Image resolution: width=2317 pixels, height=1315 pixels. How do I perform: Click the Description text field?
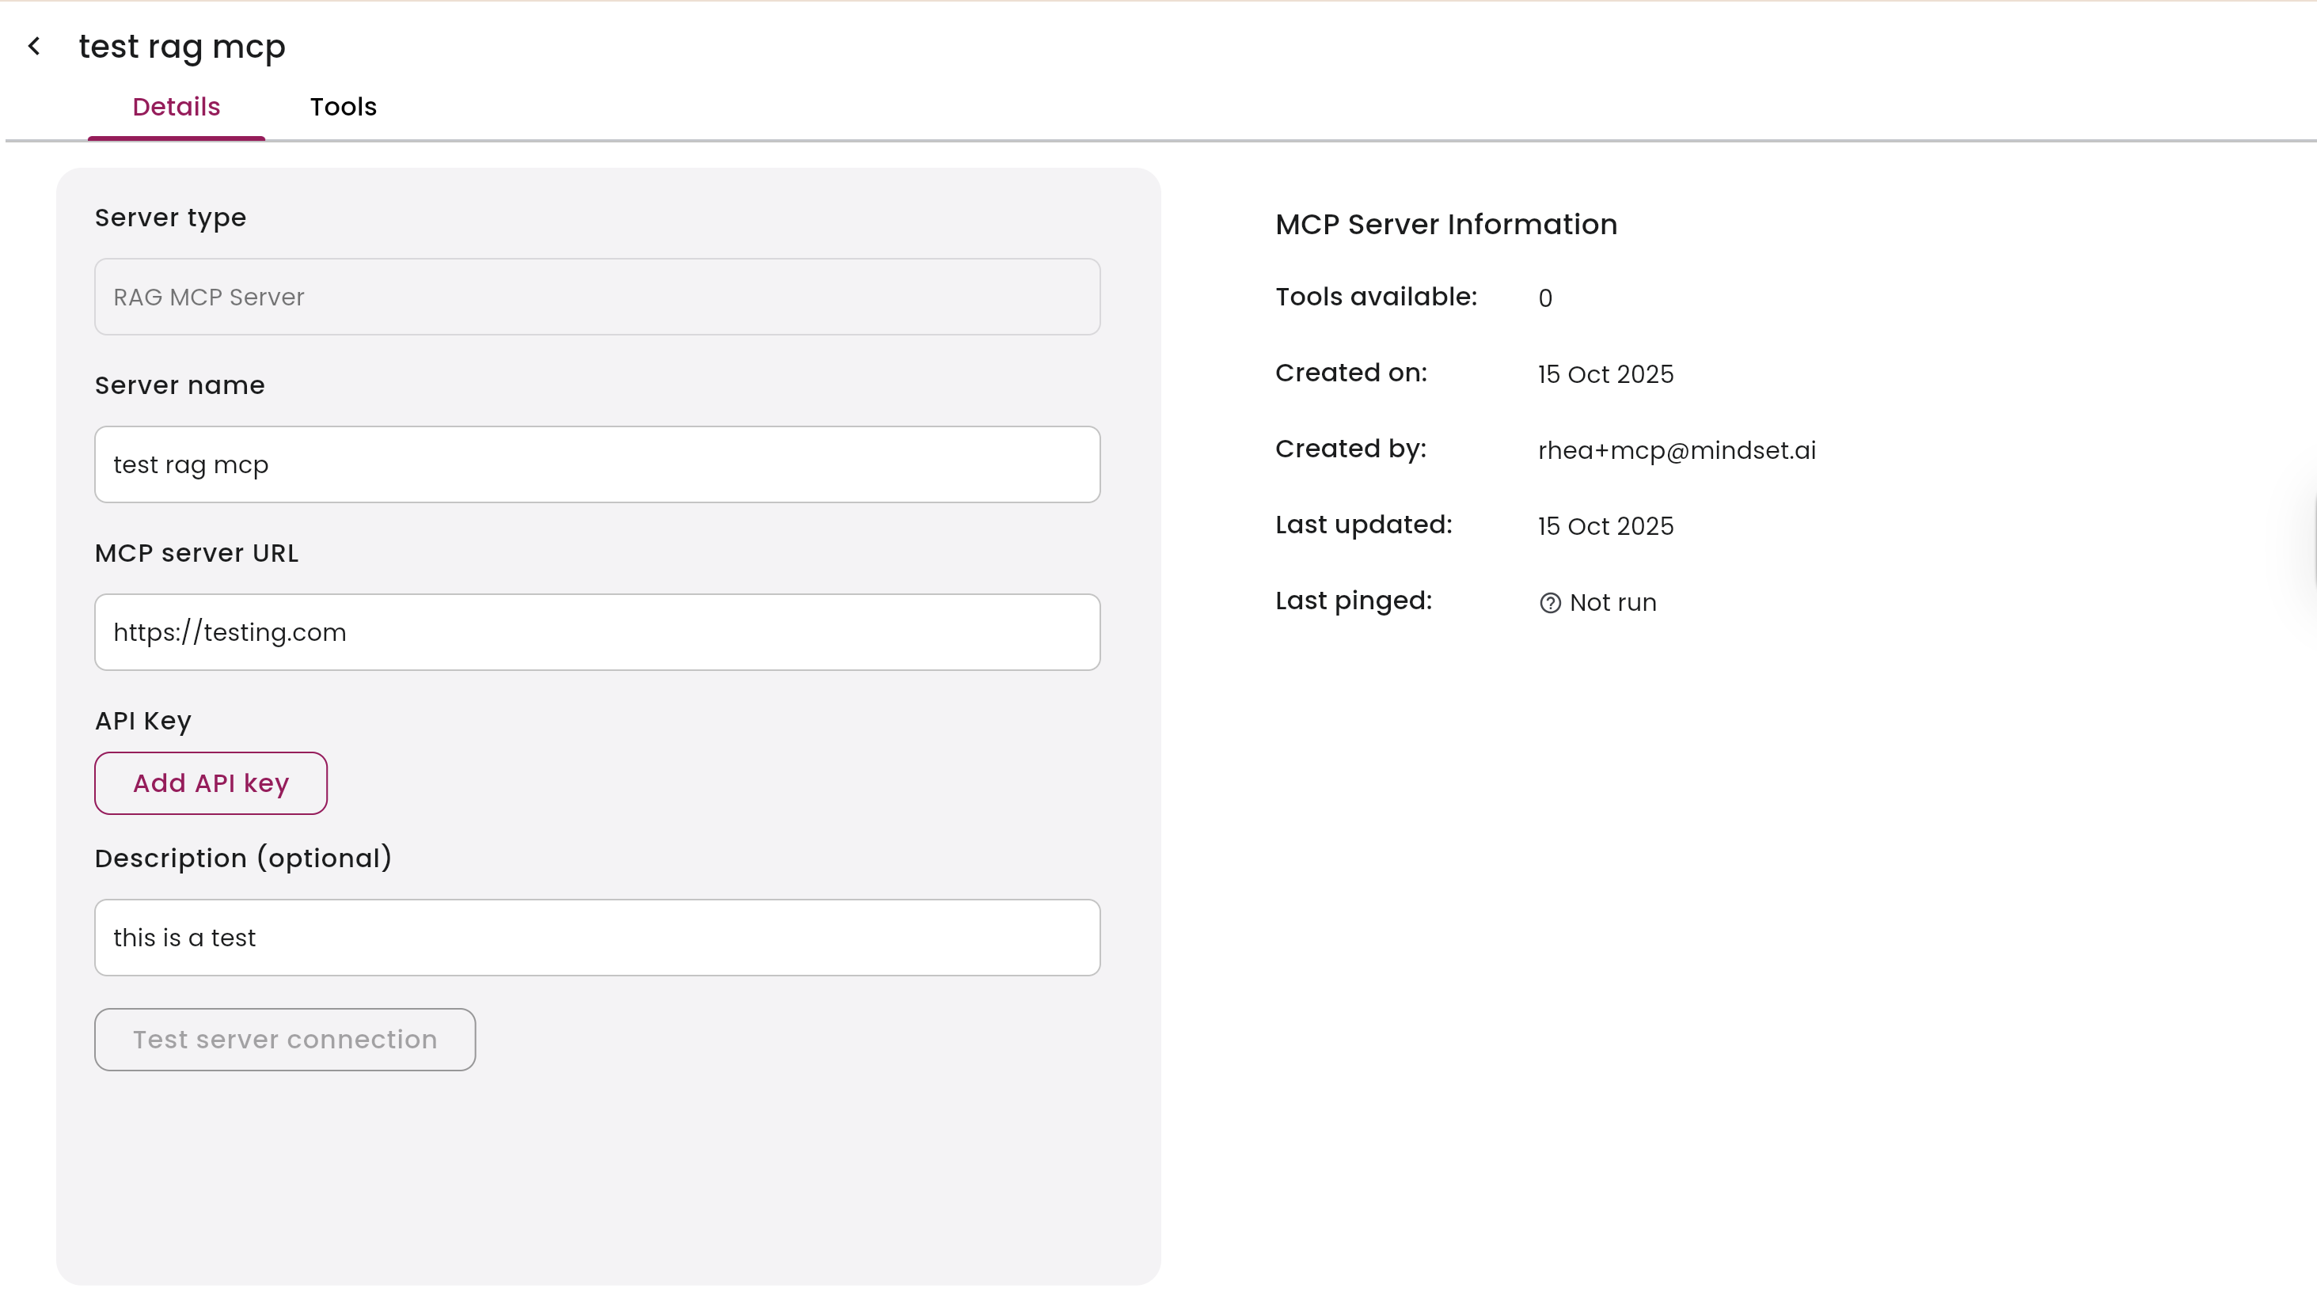pyautogui.click(x=597, y=938)
